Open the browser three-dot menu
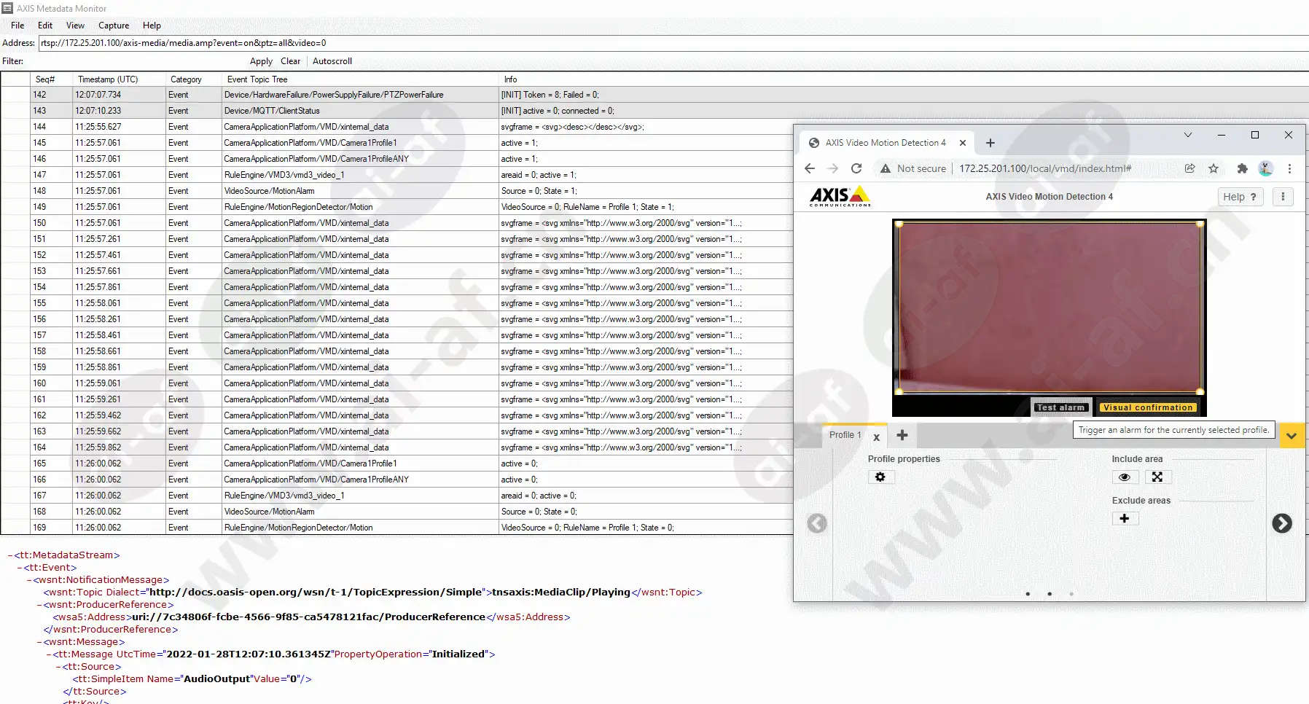 pyautogui.click(x=1289, y=168)
